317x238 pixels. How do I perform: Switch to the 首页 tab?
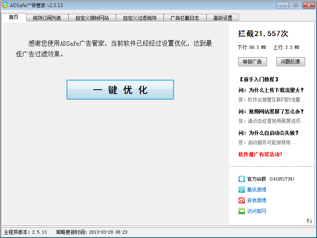14,17
